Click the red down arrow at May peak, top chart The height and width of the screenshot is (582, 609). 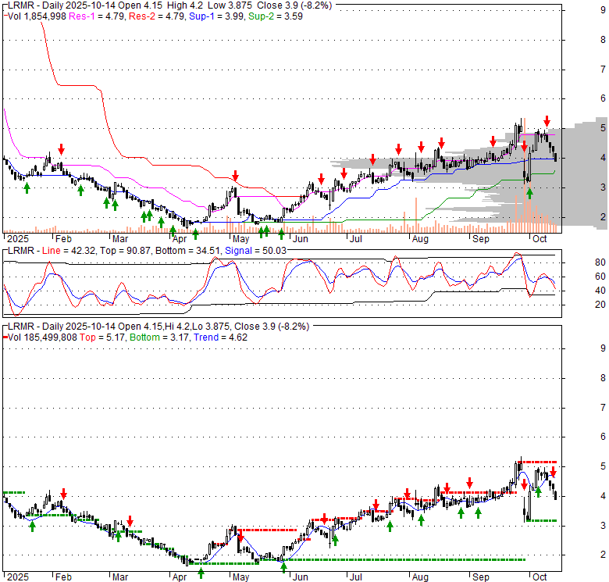click(234, 176)
